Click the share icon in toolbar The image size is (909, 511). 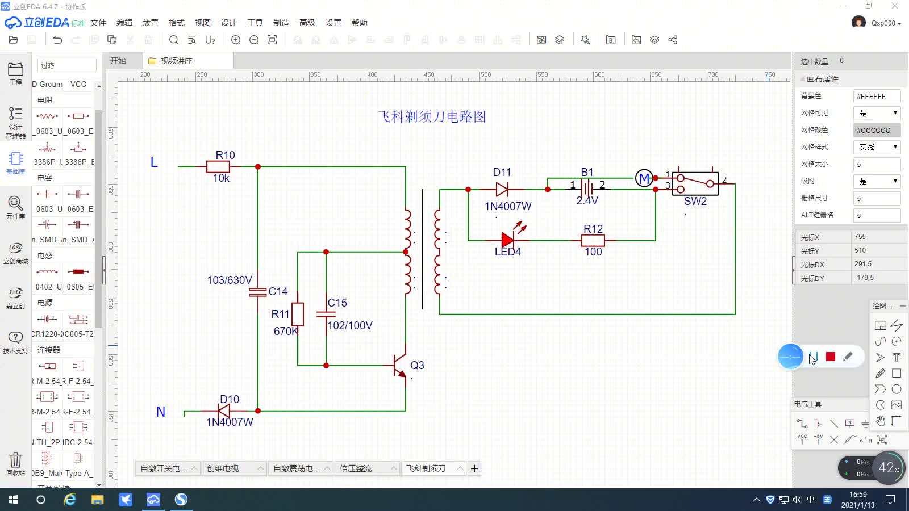pyautogui.click(x=673, y=40)
